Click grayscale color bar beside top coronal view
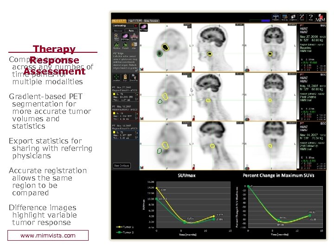The height and width of the screenshot is (250, 334). click(298, 47)
